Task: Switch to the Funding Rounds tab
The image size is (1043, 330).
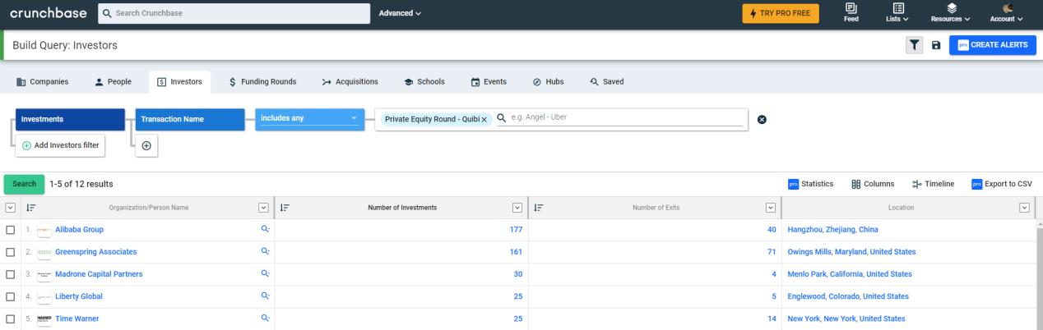Action: click(x=262, y=81)
